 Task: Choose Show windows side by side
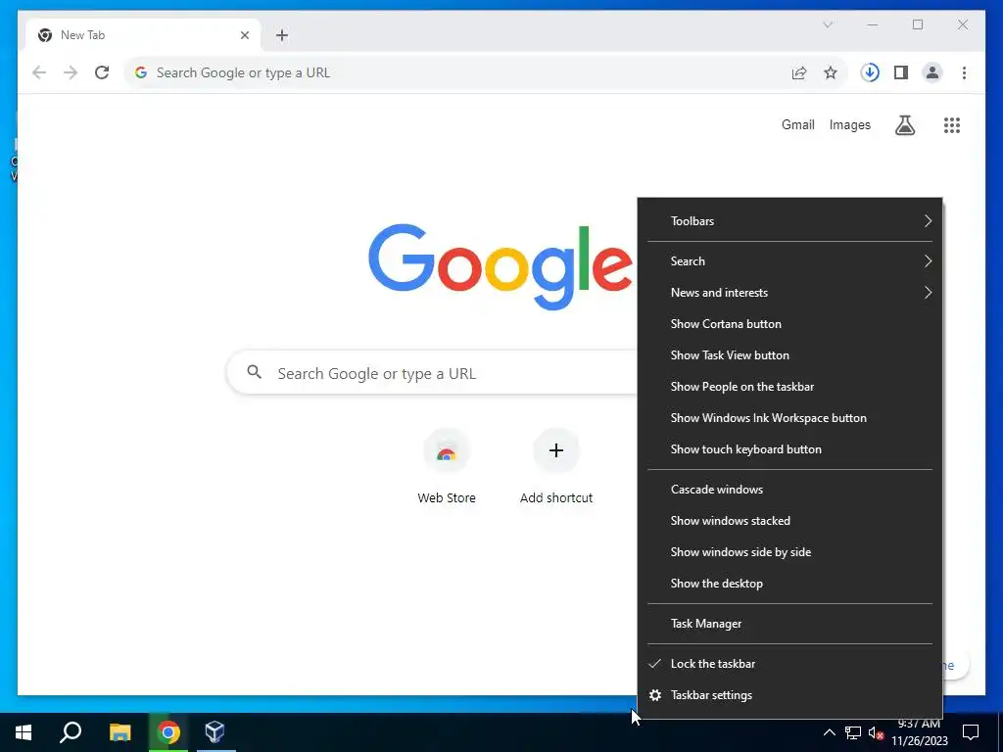tap(790, 552)
